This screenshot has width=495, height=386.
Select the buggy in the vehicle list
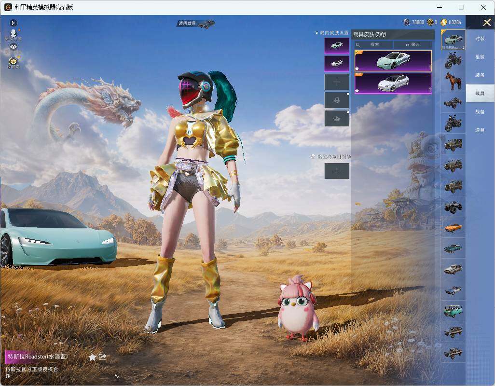tap(453, 102)
